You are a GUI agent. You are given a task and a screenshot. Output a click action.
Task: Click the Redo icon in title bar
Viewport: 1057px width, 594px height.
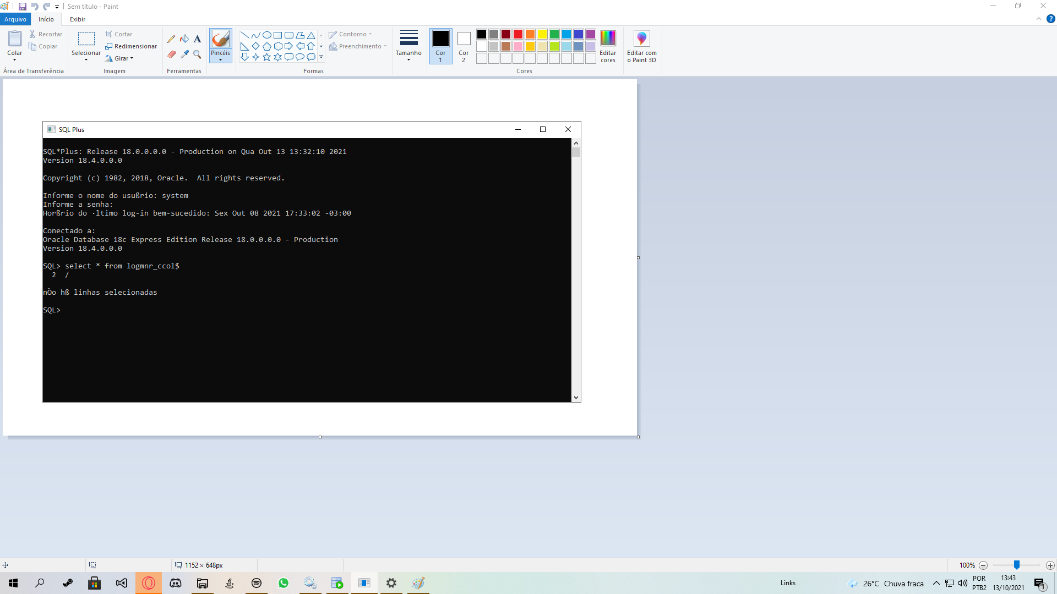47,7
